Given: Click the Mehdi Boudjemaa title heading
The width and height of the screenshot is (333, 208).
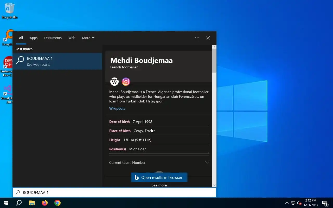Looking at the screenshot, I should click(x=142, y=60).
